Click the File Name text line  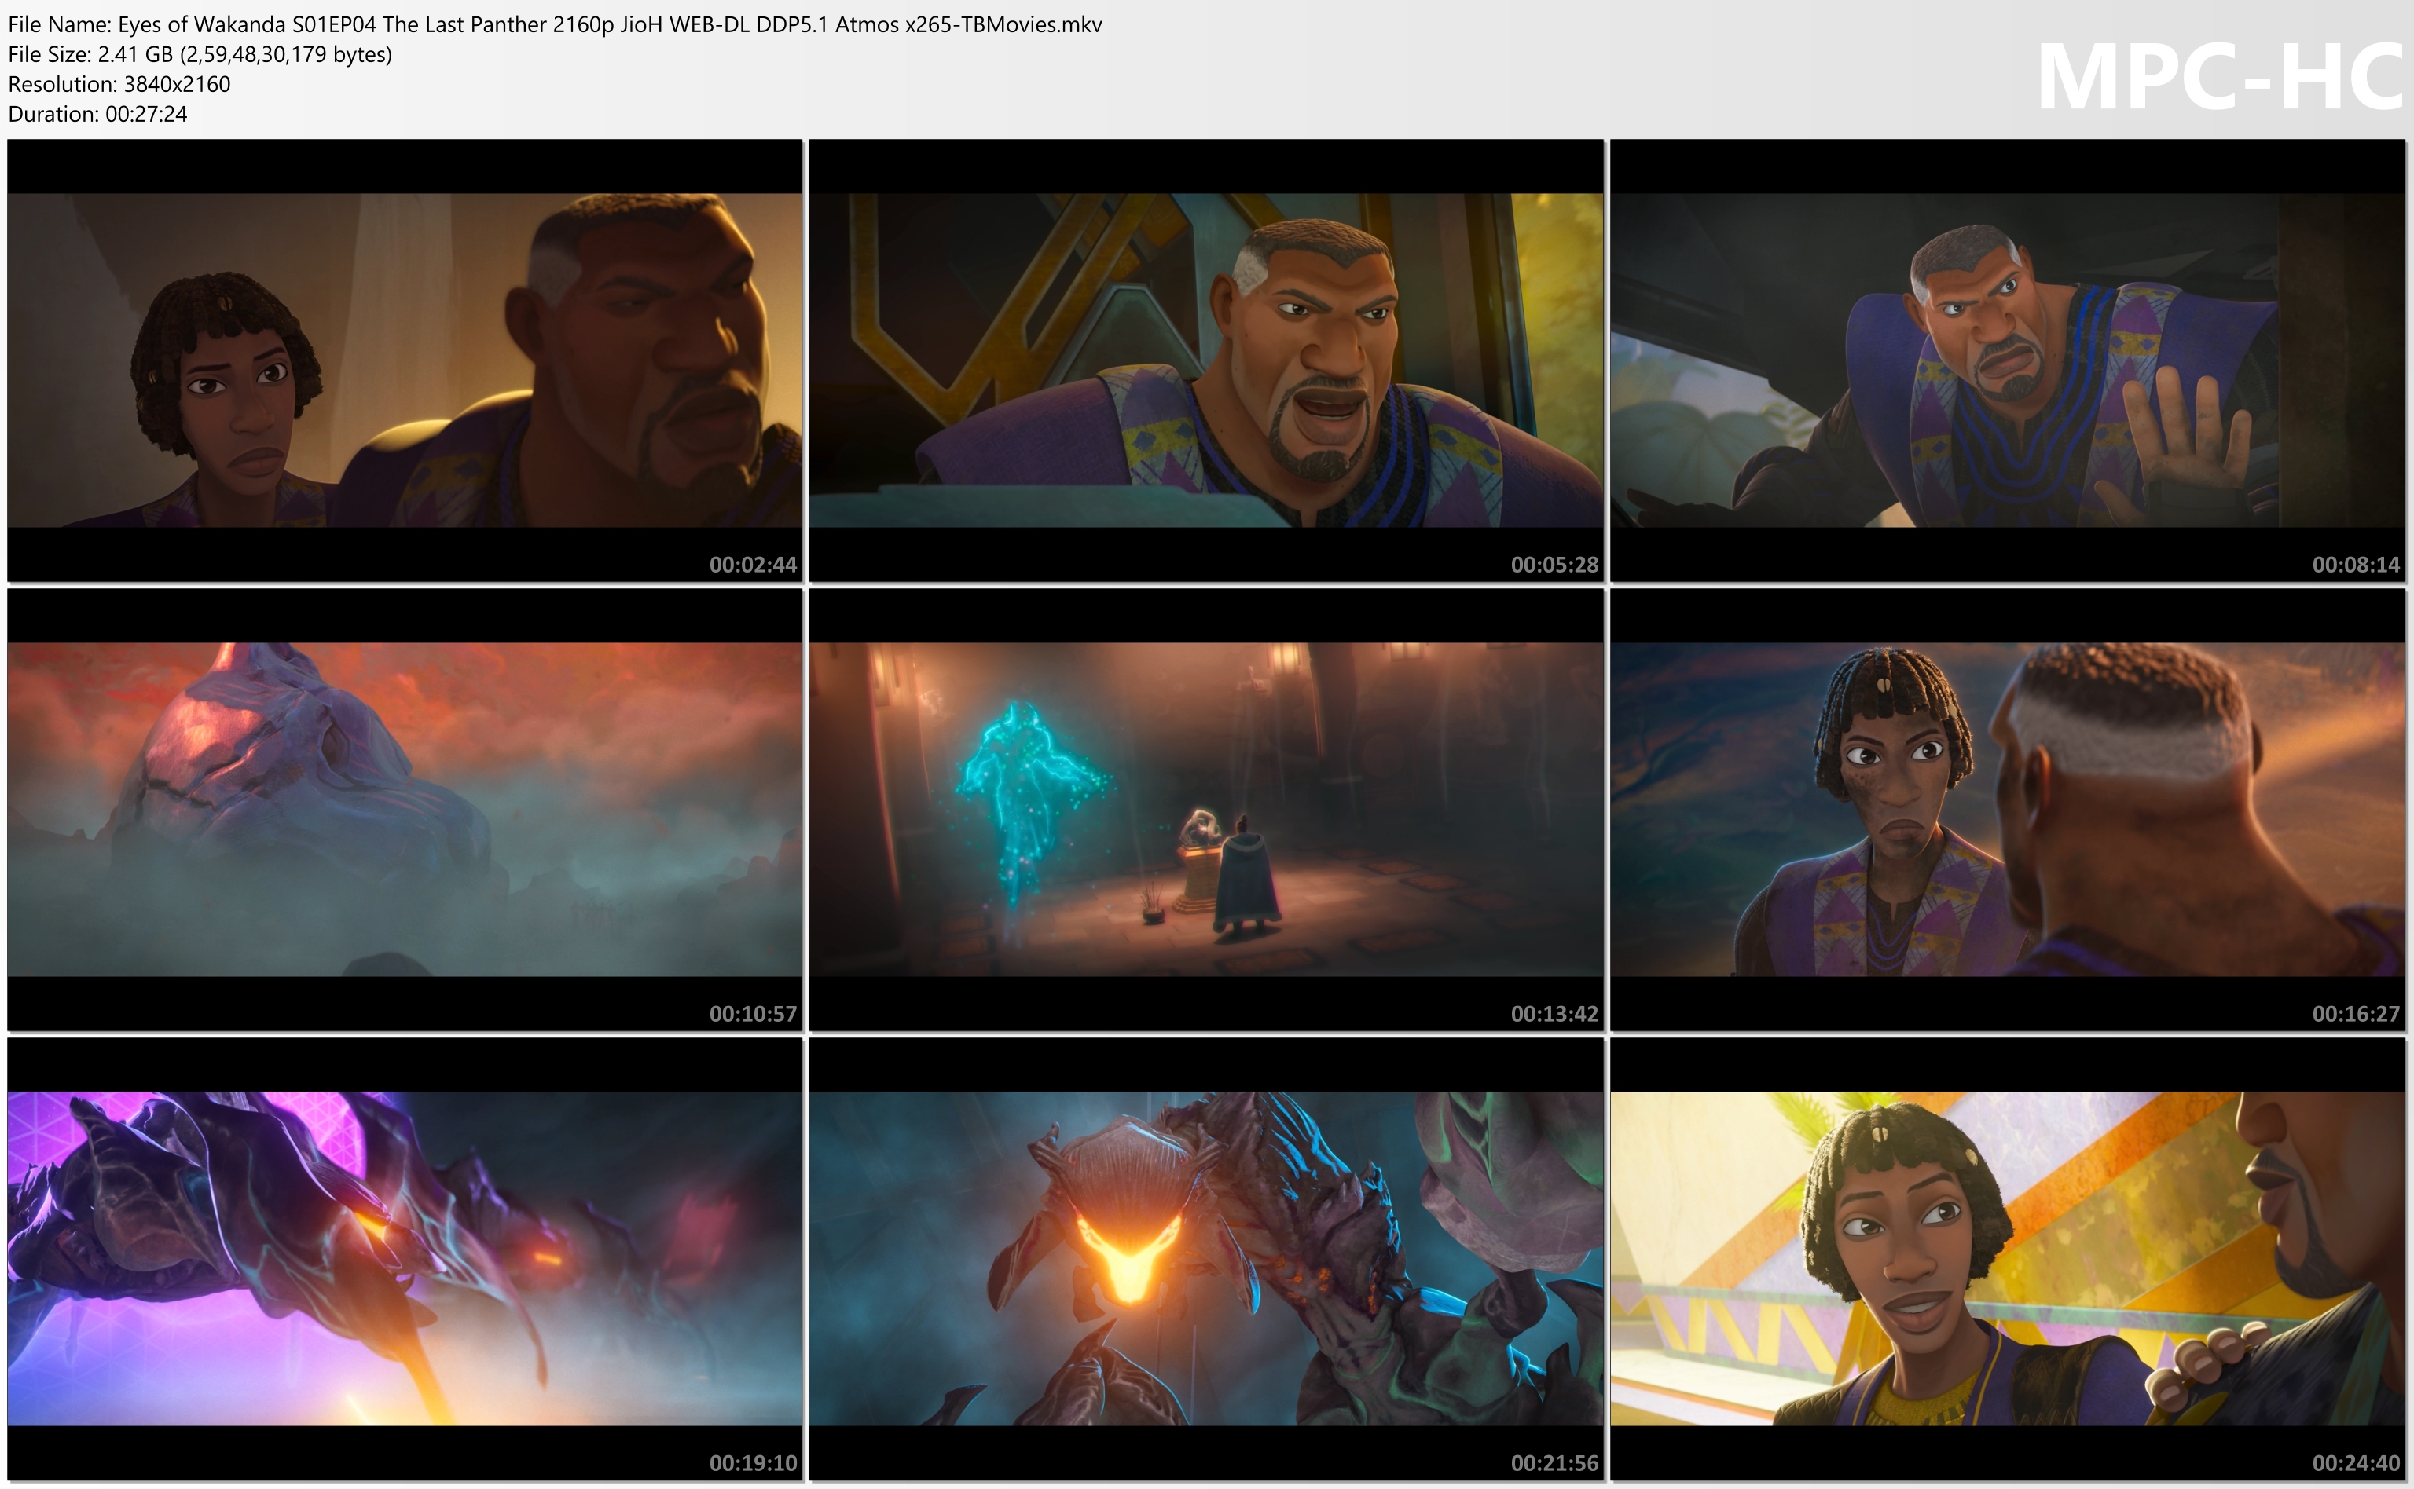point(555,24)
